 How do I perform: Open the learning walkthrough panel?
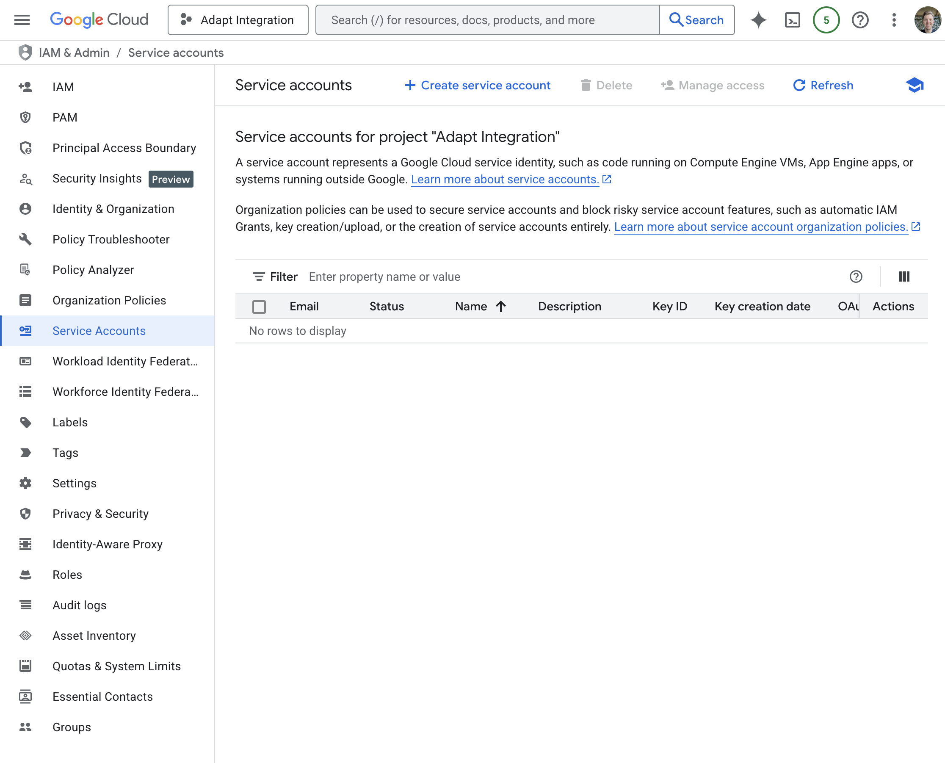pyautogui.click(x=915, y=85)
